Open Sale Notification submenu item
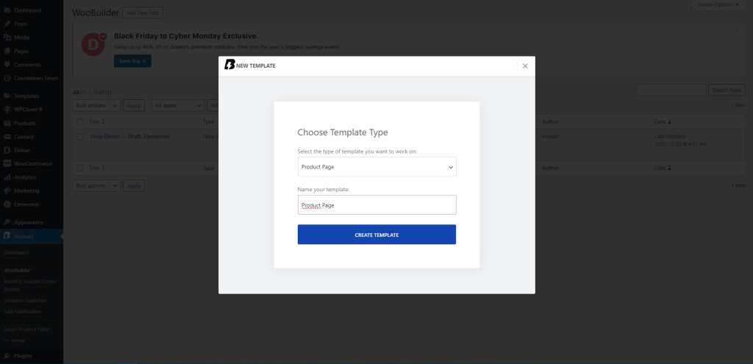 [23, 311]
